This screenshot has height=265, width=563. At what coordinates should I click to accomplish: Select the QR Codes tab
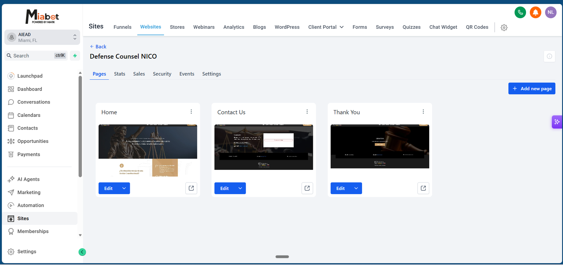coord(477,27)
